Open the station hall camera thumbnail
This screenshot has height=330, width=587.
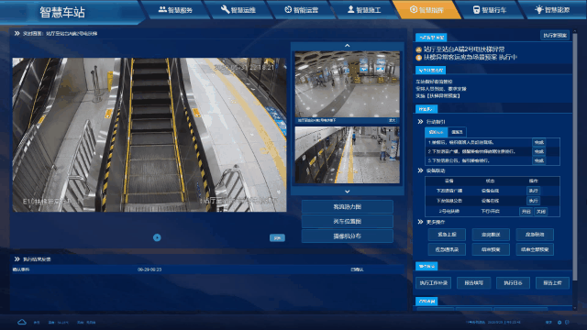tap(348, 83)
